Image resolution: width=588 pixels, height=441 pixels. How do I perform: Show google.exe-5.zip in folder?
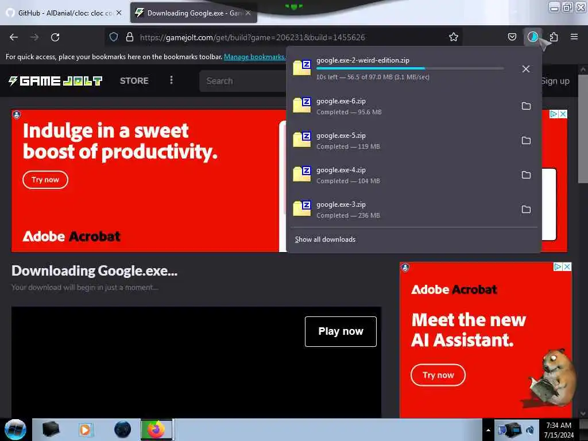point(526,141)
